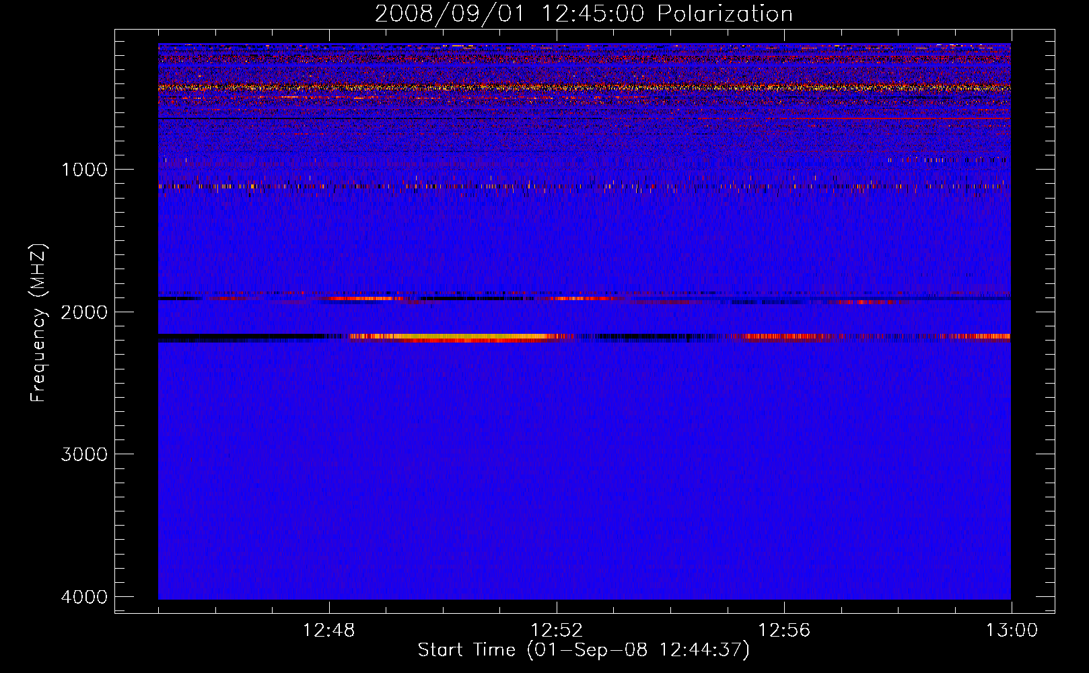1089x673 pixels.
Task: Click the 'Frequency (MHZ)' axis label
Action: click(x=39, y=323)
